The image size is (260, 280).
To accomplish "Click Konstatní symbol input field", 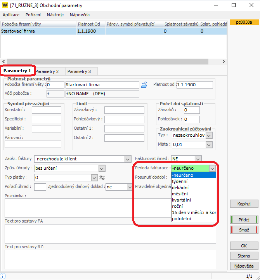I will 47,110.
